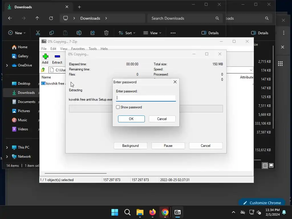Click the 7-Zip Extract toolbar icon
The image size is (292, 219).
click(57, 59)
